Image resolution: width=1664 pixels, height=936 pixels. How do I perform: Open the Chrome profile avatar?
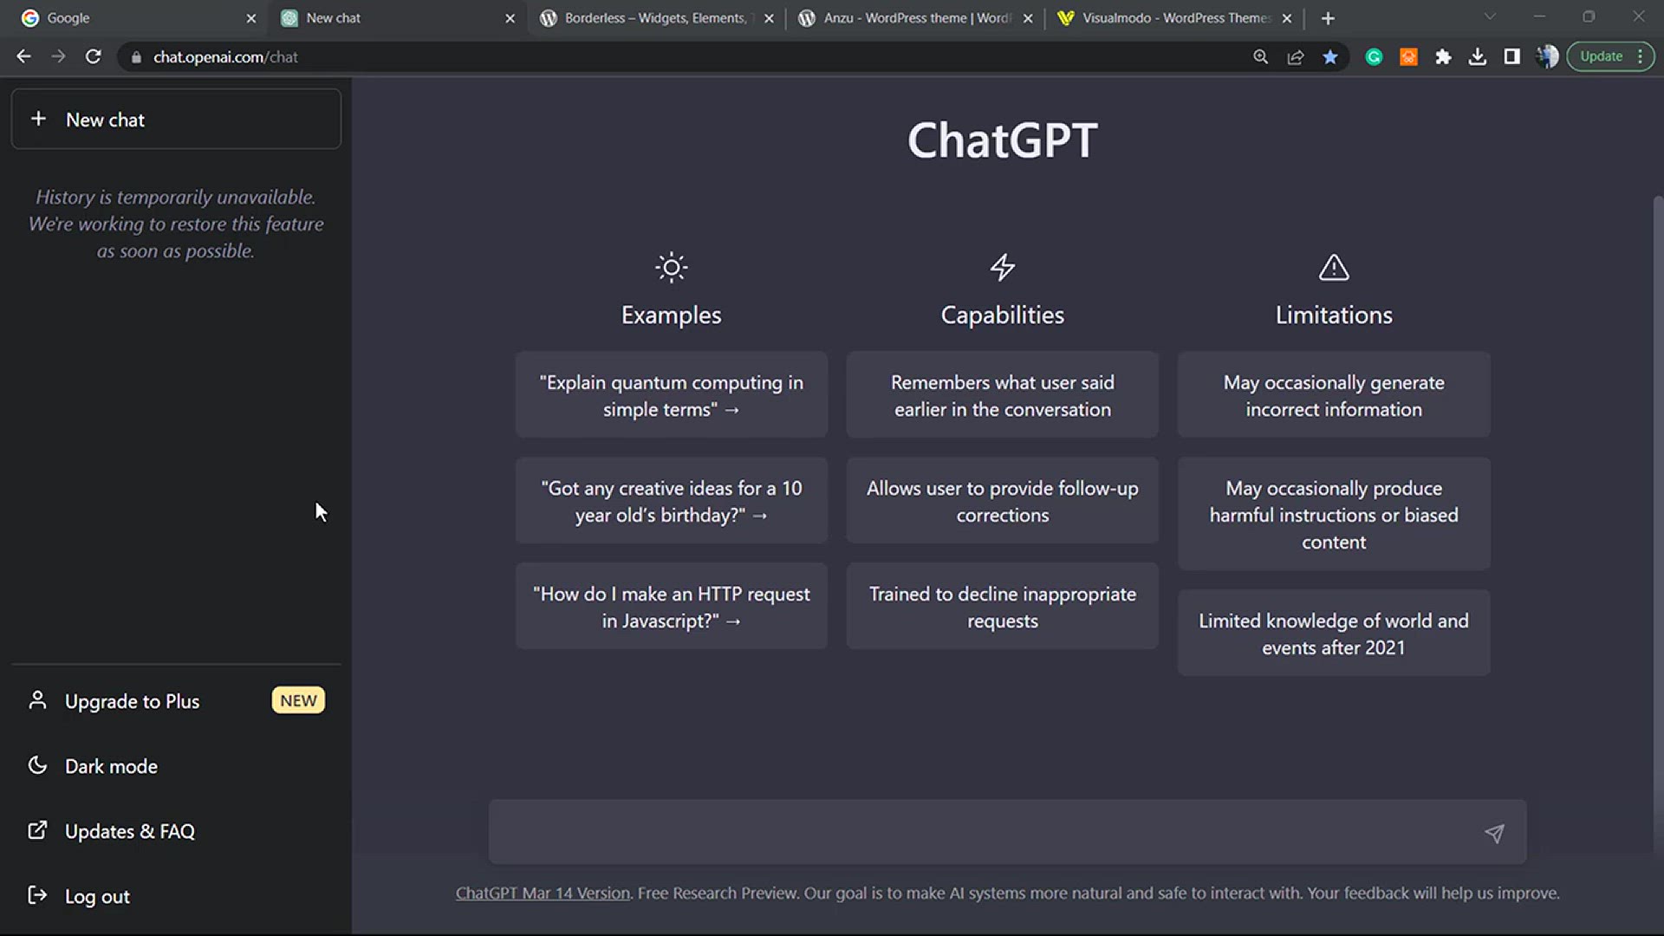tap(1547, 56)
